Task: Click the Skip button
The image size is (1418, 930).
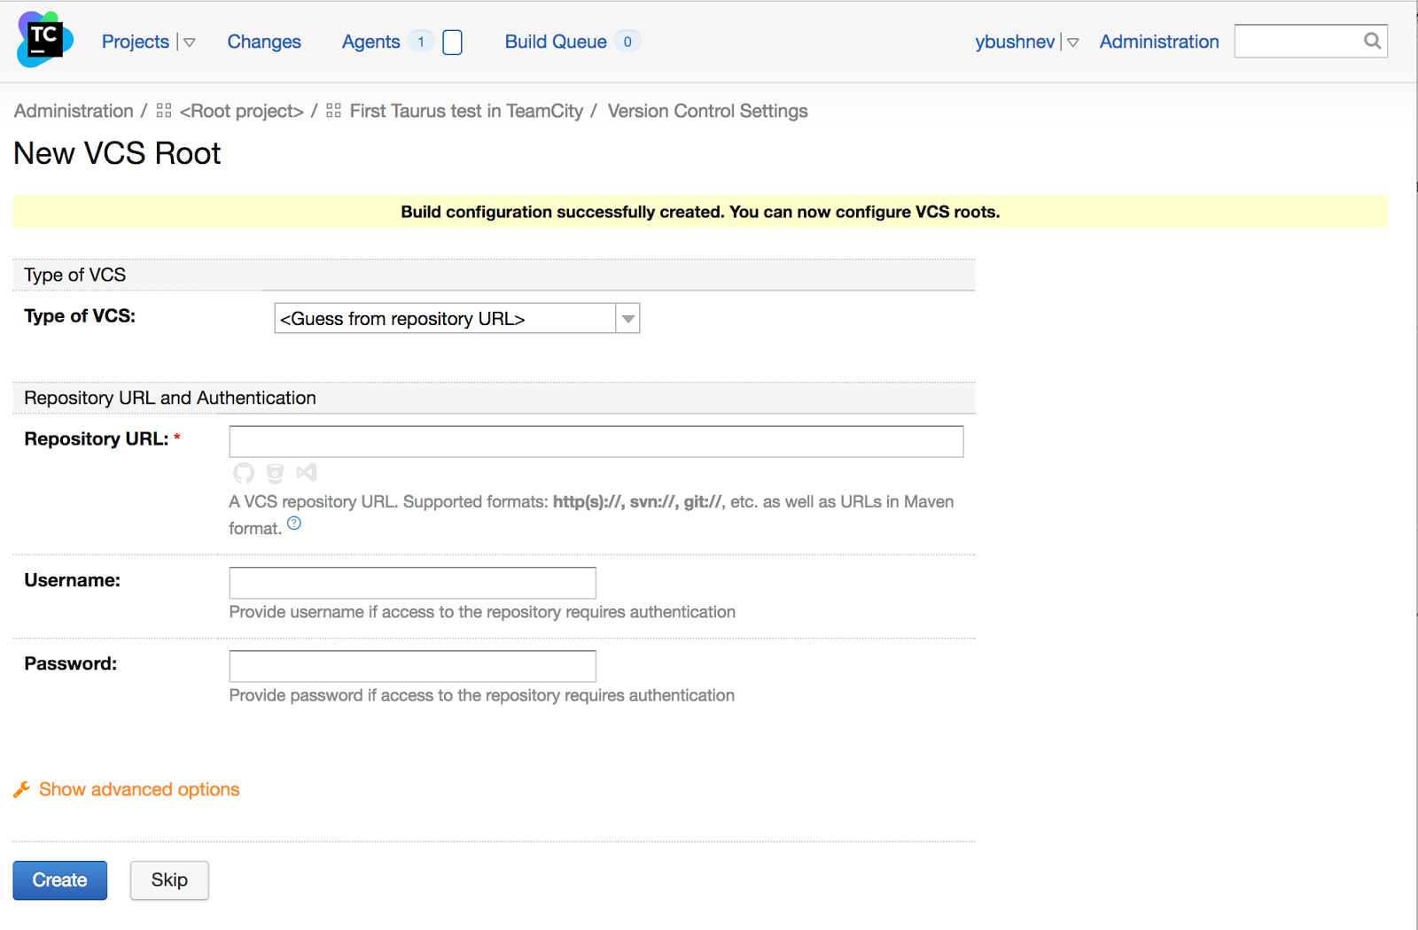Action: pyautogui.click(x=169, y=880)
